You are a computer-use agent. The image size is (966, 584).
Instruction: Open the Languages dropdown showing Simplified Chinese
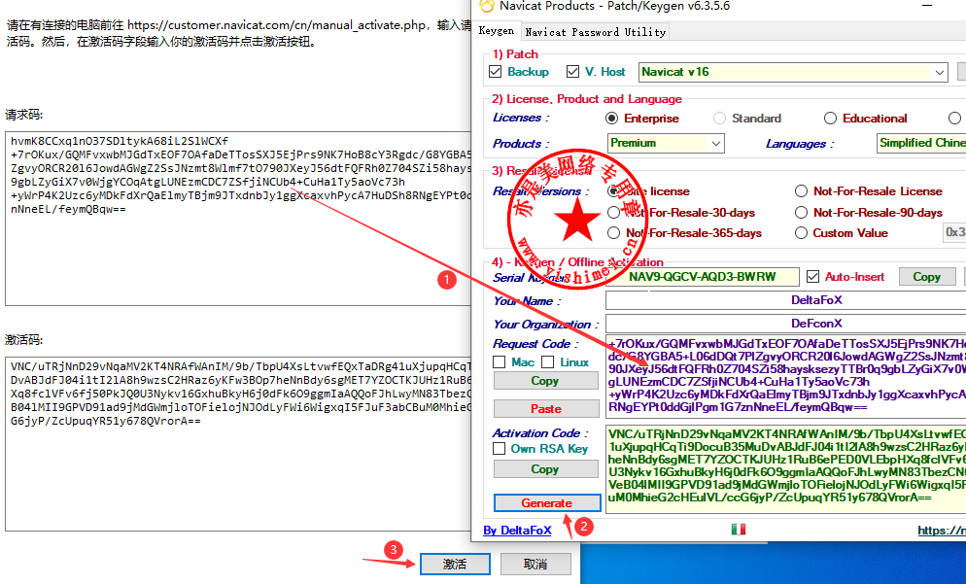pos(921,144)
